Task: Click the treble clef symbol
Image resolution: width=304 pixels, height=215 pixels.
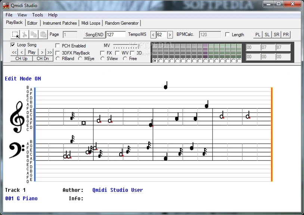Action: 17,117
